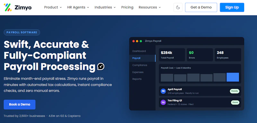Viewport: 257px width, 123px height.
Task: Expand the Product dropdown menu
Action: pos(53,7)
